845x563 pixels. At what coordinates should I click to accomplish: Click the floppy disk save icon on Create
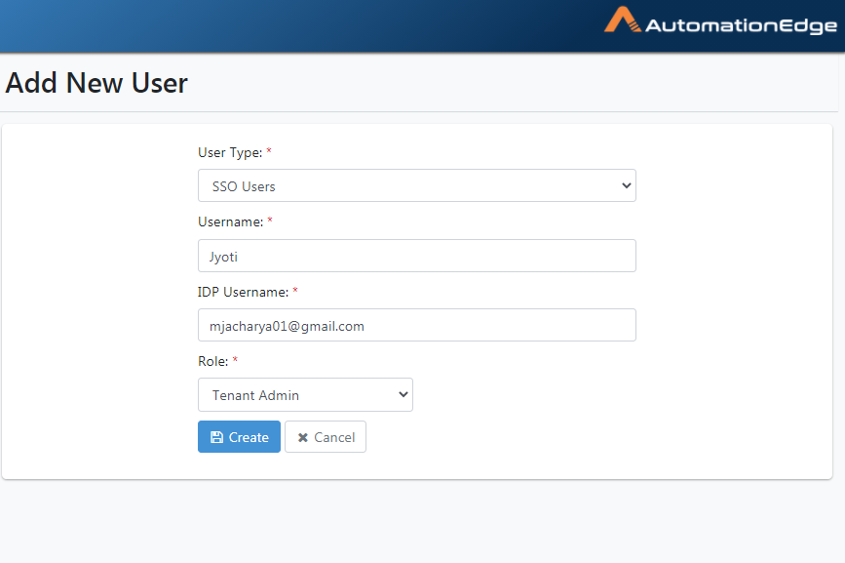[216, 437]
